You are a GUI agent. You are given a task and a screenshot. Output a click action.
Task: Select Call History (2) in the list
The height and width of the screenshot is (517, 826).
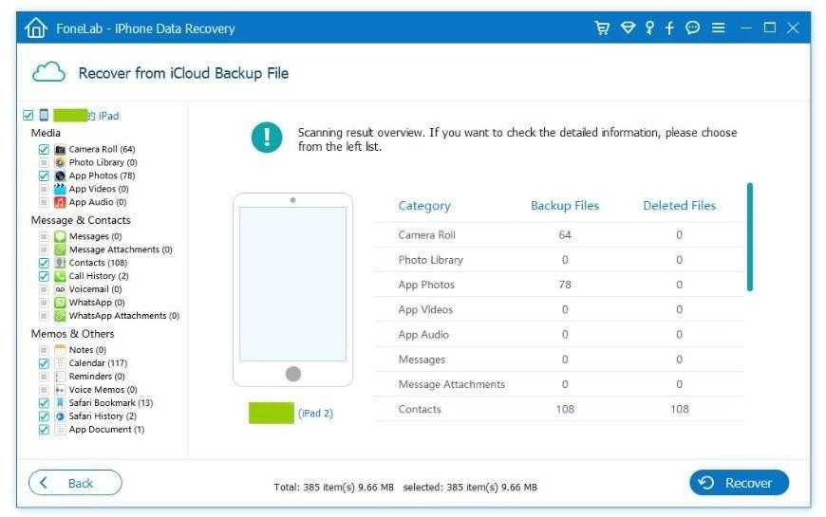(x=99, y=276)
